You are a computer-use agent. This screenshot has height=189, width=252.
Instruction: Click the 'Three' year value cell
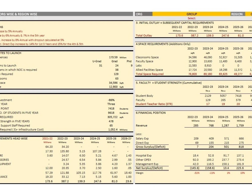click(x=111, y=104)
